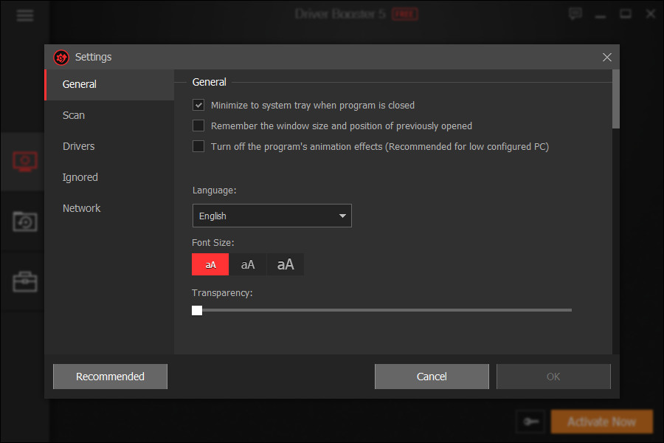
Task: Enable remembering window size and position
Action: tap(198, 126)
